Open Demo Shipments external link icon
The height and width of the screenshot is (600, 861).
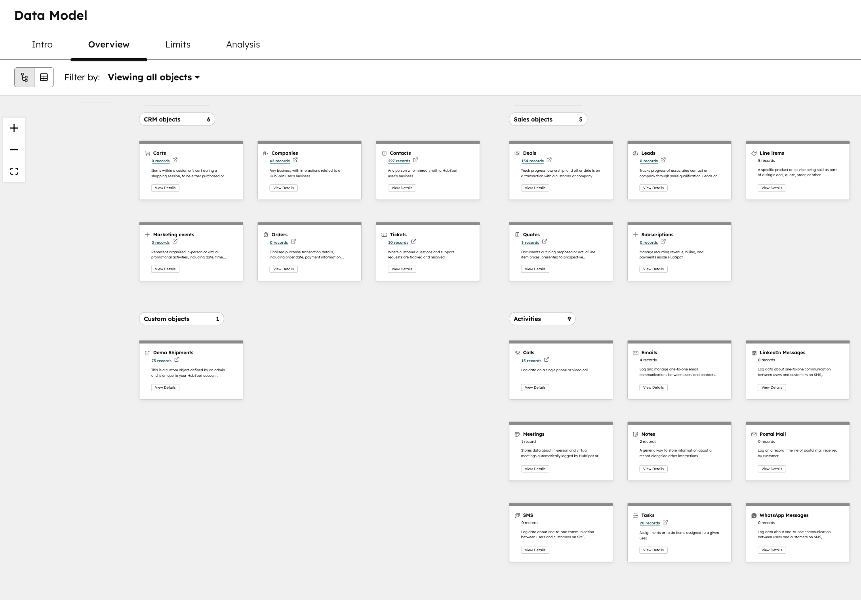tap(177, 360)
